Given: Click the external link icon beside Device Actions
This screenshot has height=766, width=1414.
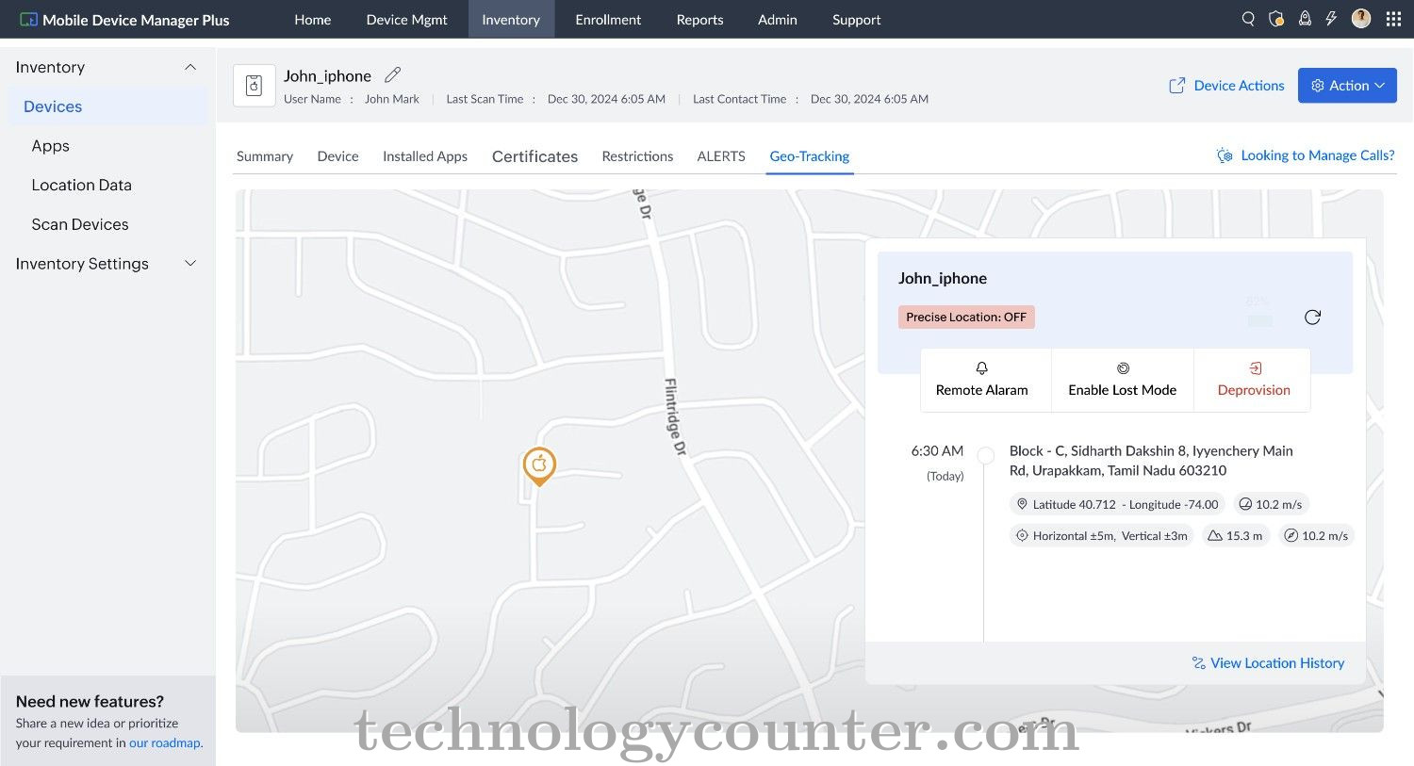Looking at the screenshot, I should tap(1177, 86).
